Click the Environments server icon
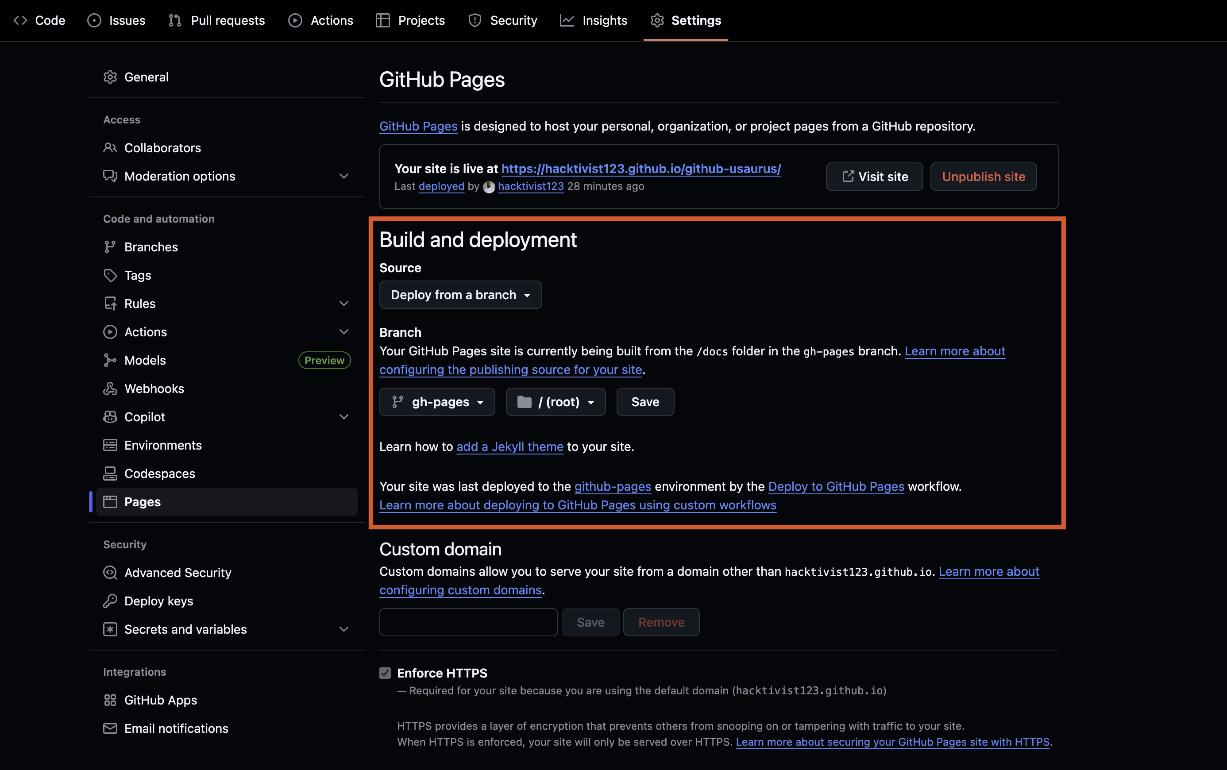 point(110,445)
